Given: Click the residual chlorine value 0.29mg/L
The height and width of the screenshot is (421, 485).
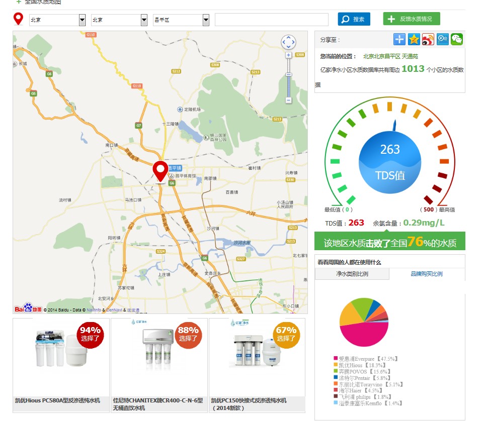Looking at the screenshot, I should [424, 223].
